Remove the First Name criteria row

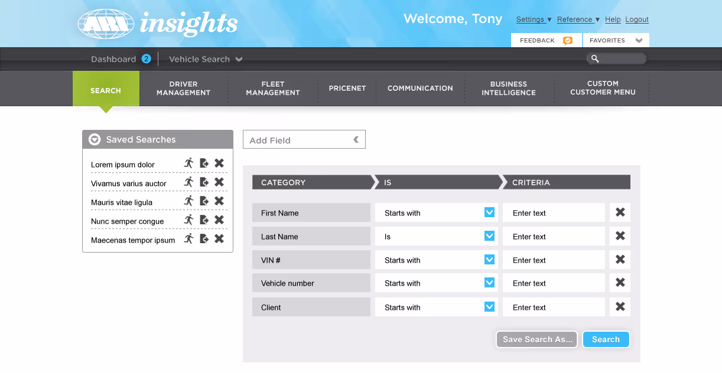(620, 212)
